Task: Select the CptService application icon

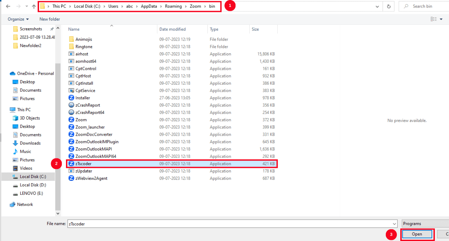Action: (71, 91)
